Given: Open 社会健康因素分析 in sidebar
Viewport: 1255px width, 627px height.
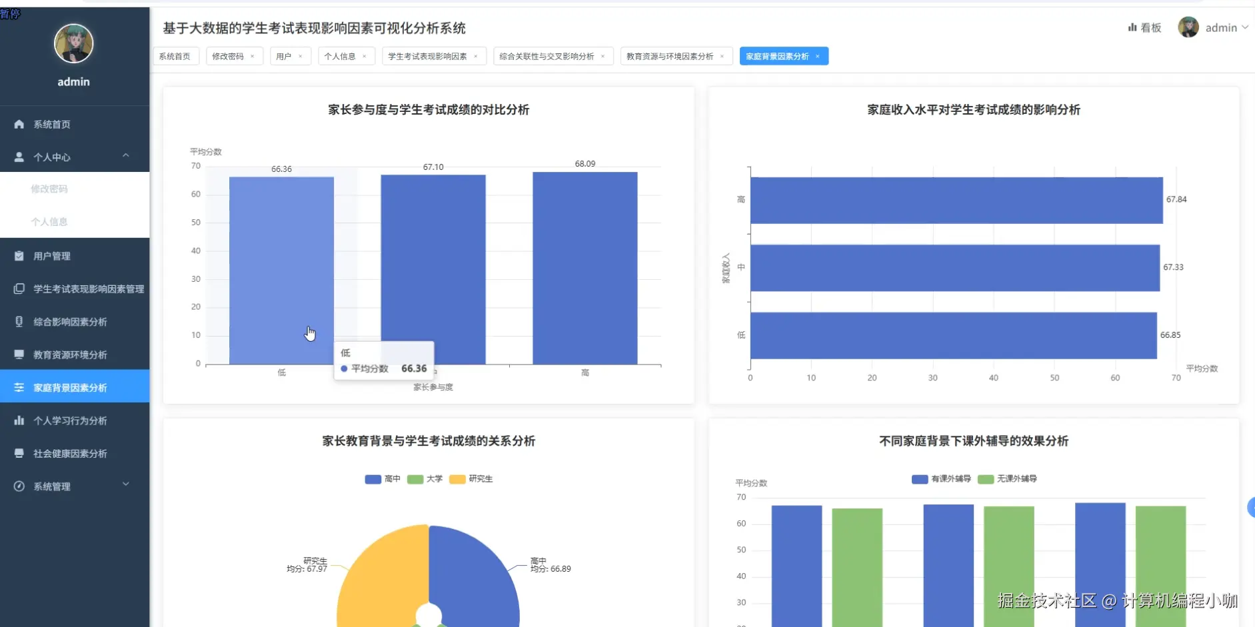Looking at the screenshot, I should (75, 453).
